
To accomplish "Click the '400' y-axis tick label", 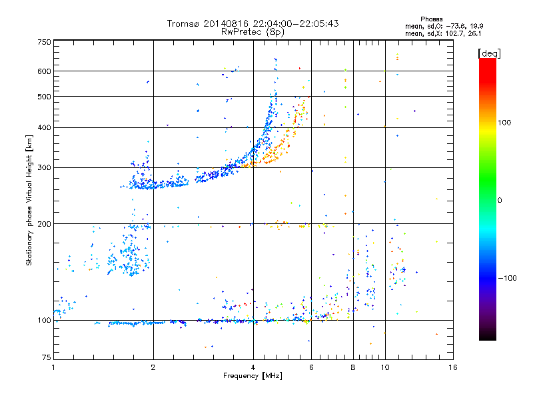I will click(x=44, y=127).
